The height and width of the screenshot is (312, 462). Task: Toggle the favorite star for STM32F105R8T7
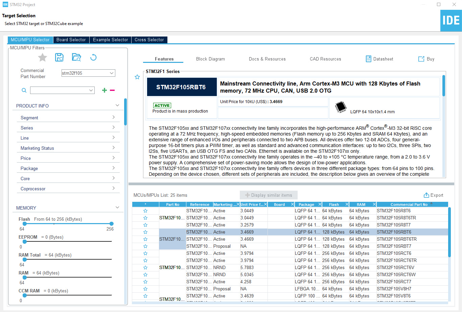coord(145,225)
